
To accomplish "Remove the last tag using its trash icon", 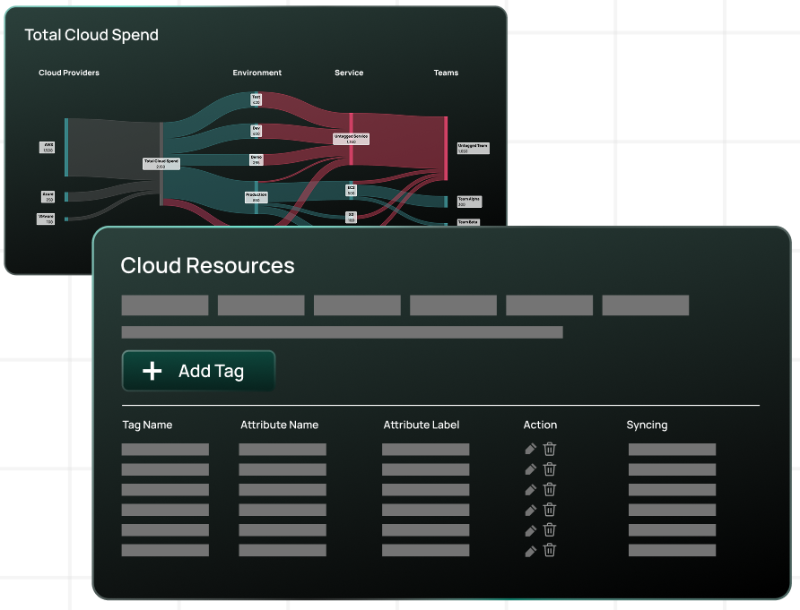I will point(549,550).
